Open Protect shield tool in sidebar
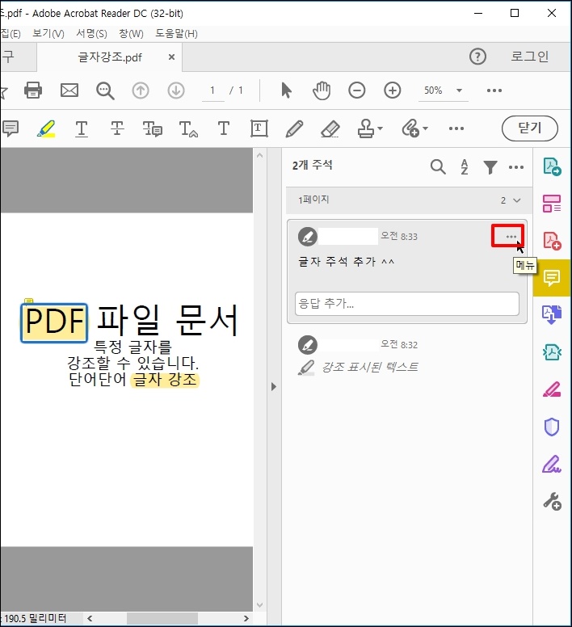The image size is (572, 627). (552, 427)
